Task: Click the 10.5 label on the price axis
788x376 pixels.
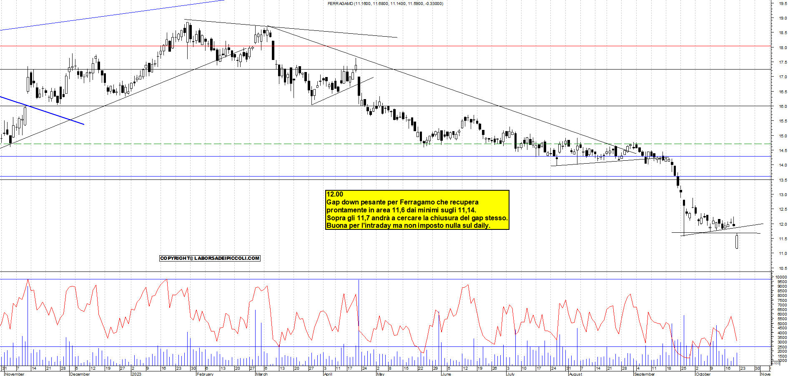Action: pos(783,269)
